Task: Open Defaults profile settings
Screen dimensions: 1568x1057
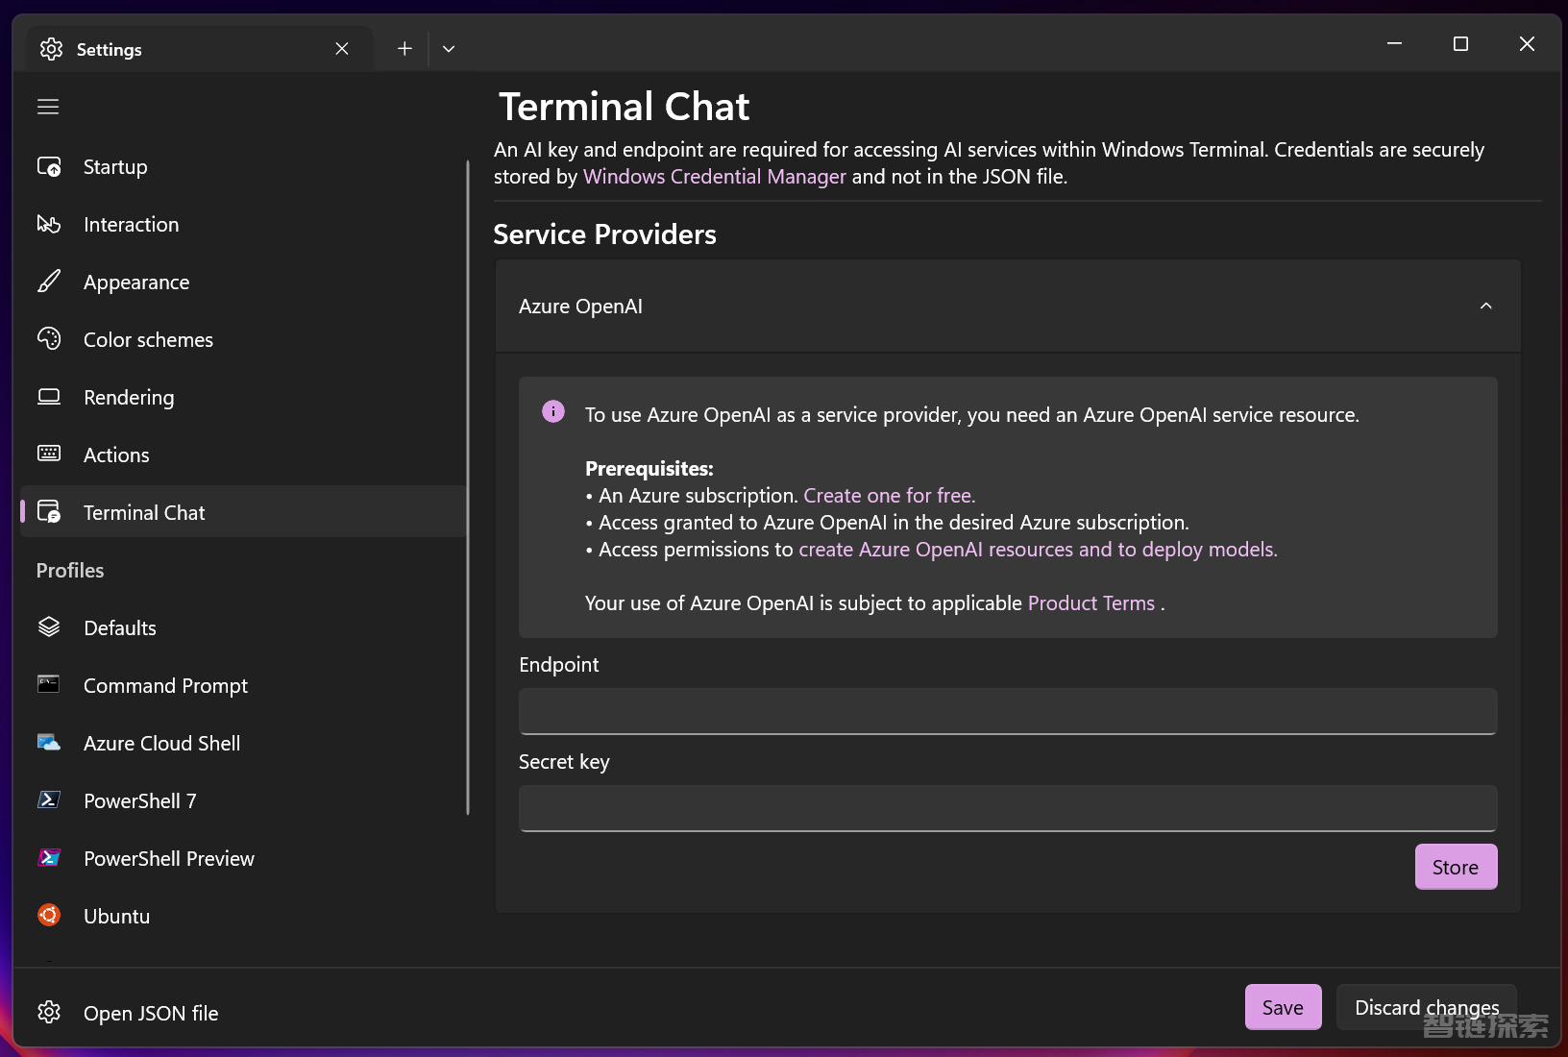Action: (243, 627)
